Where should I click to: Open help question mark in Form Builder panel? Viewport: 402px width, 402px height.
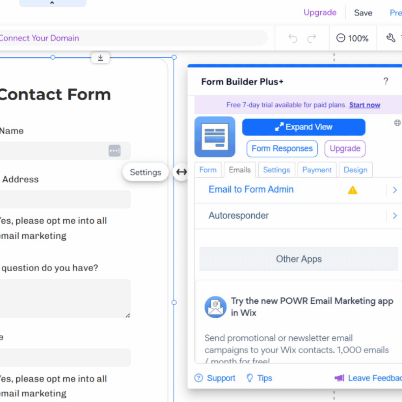386,81
